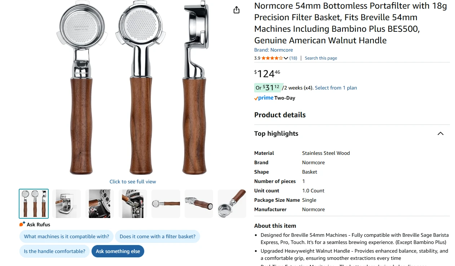The image size is (455, 266).
Task: Select the horizontal portafilter thumbnail
Action: click(166, 204)
